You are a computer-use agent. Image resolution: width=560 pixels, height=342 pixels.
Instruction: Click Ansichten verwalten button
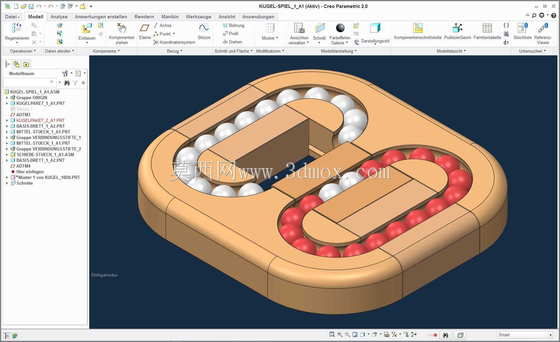point(299,34)
